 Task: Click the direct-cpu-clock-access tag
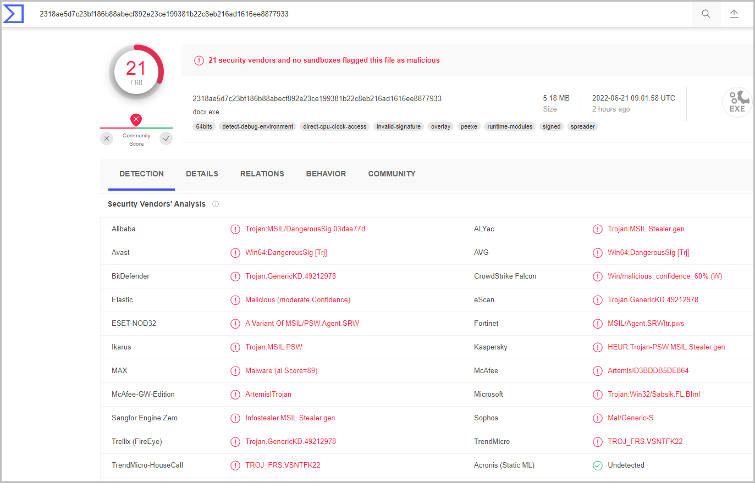[x=335, y=126]
